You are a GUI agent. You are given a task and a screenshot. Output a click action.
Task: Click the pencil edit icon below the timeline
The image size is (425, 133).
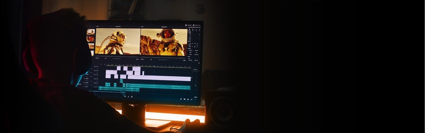coord(181,99)
